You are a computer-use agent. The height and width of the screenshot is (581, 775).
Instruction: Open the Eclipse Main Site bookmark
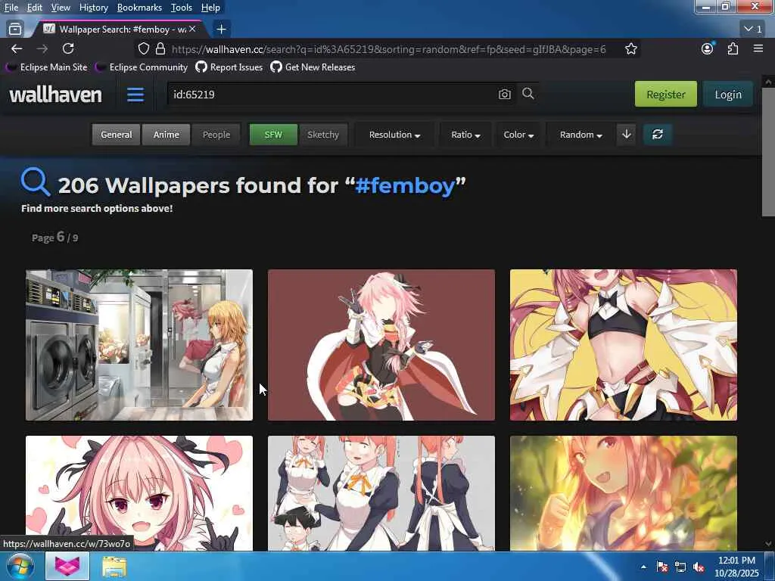(x=47, y=67)
